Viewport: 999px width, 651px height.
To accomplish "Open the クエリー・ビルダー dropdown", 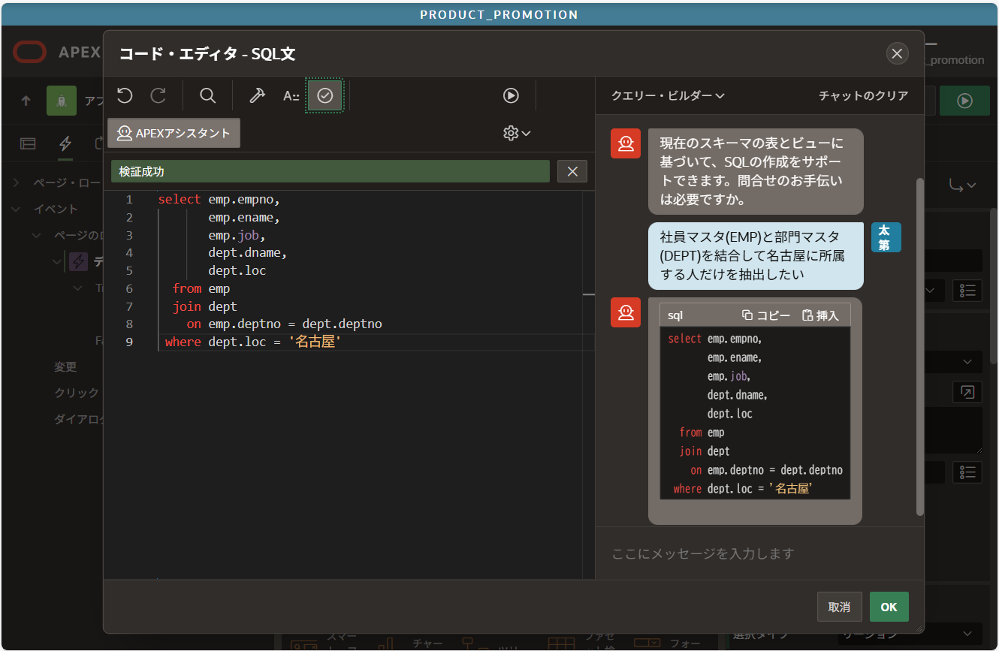I will [667, 95].
